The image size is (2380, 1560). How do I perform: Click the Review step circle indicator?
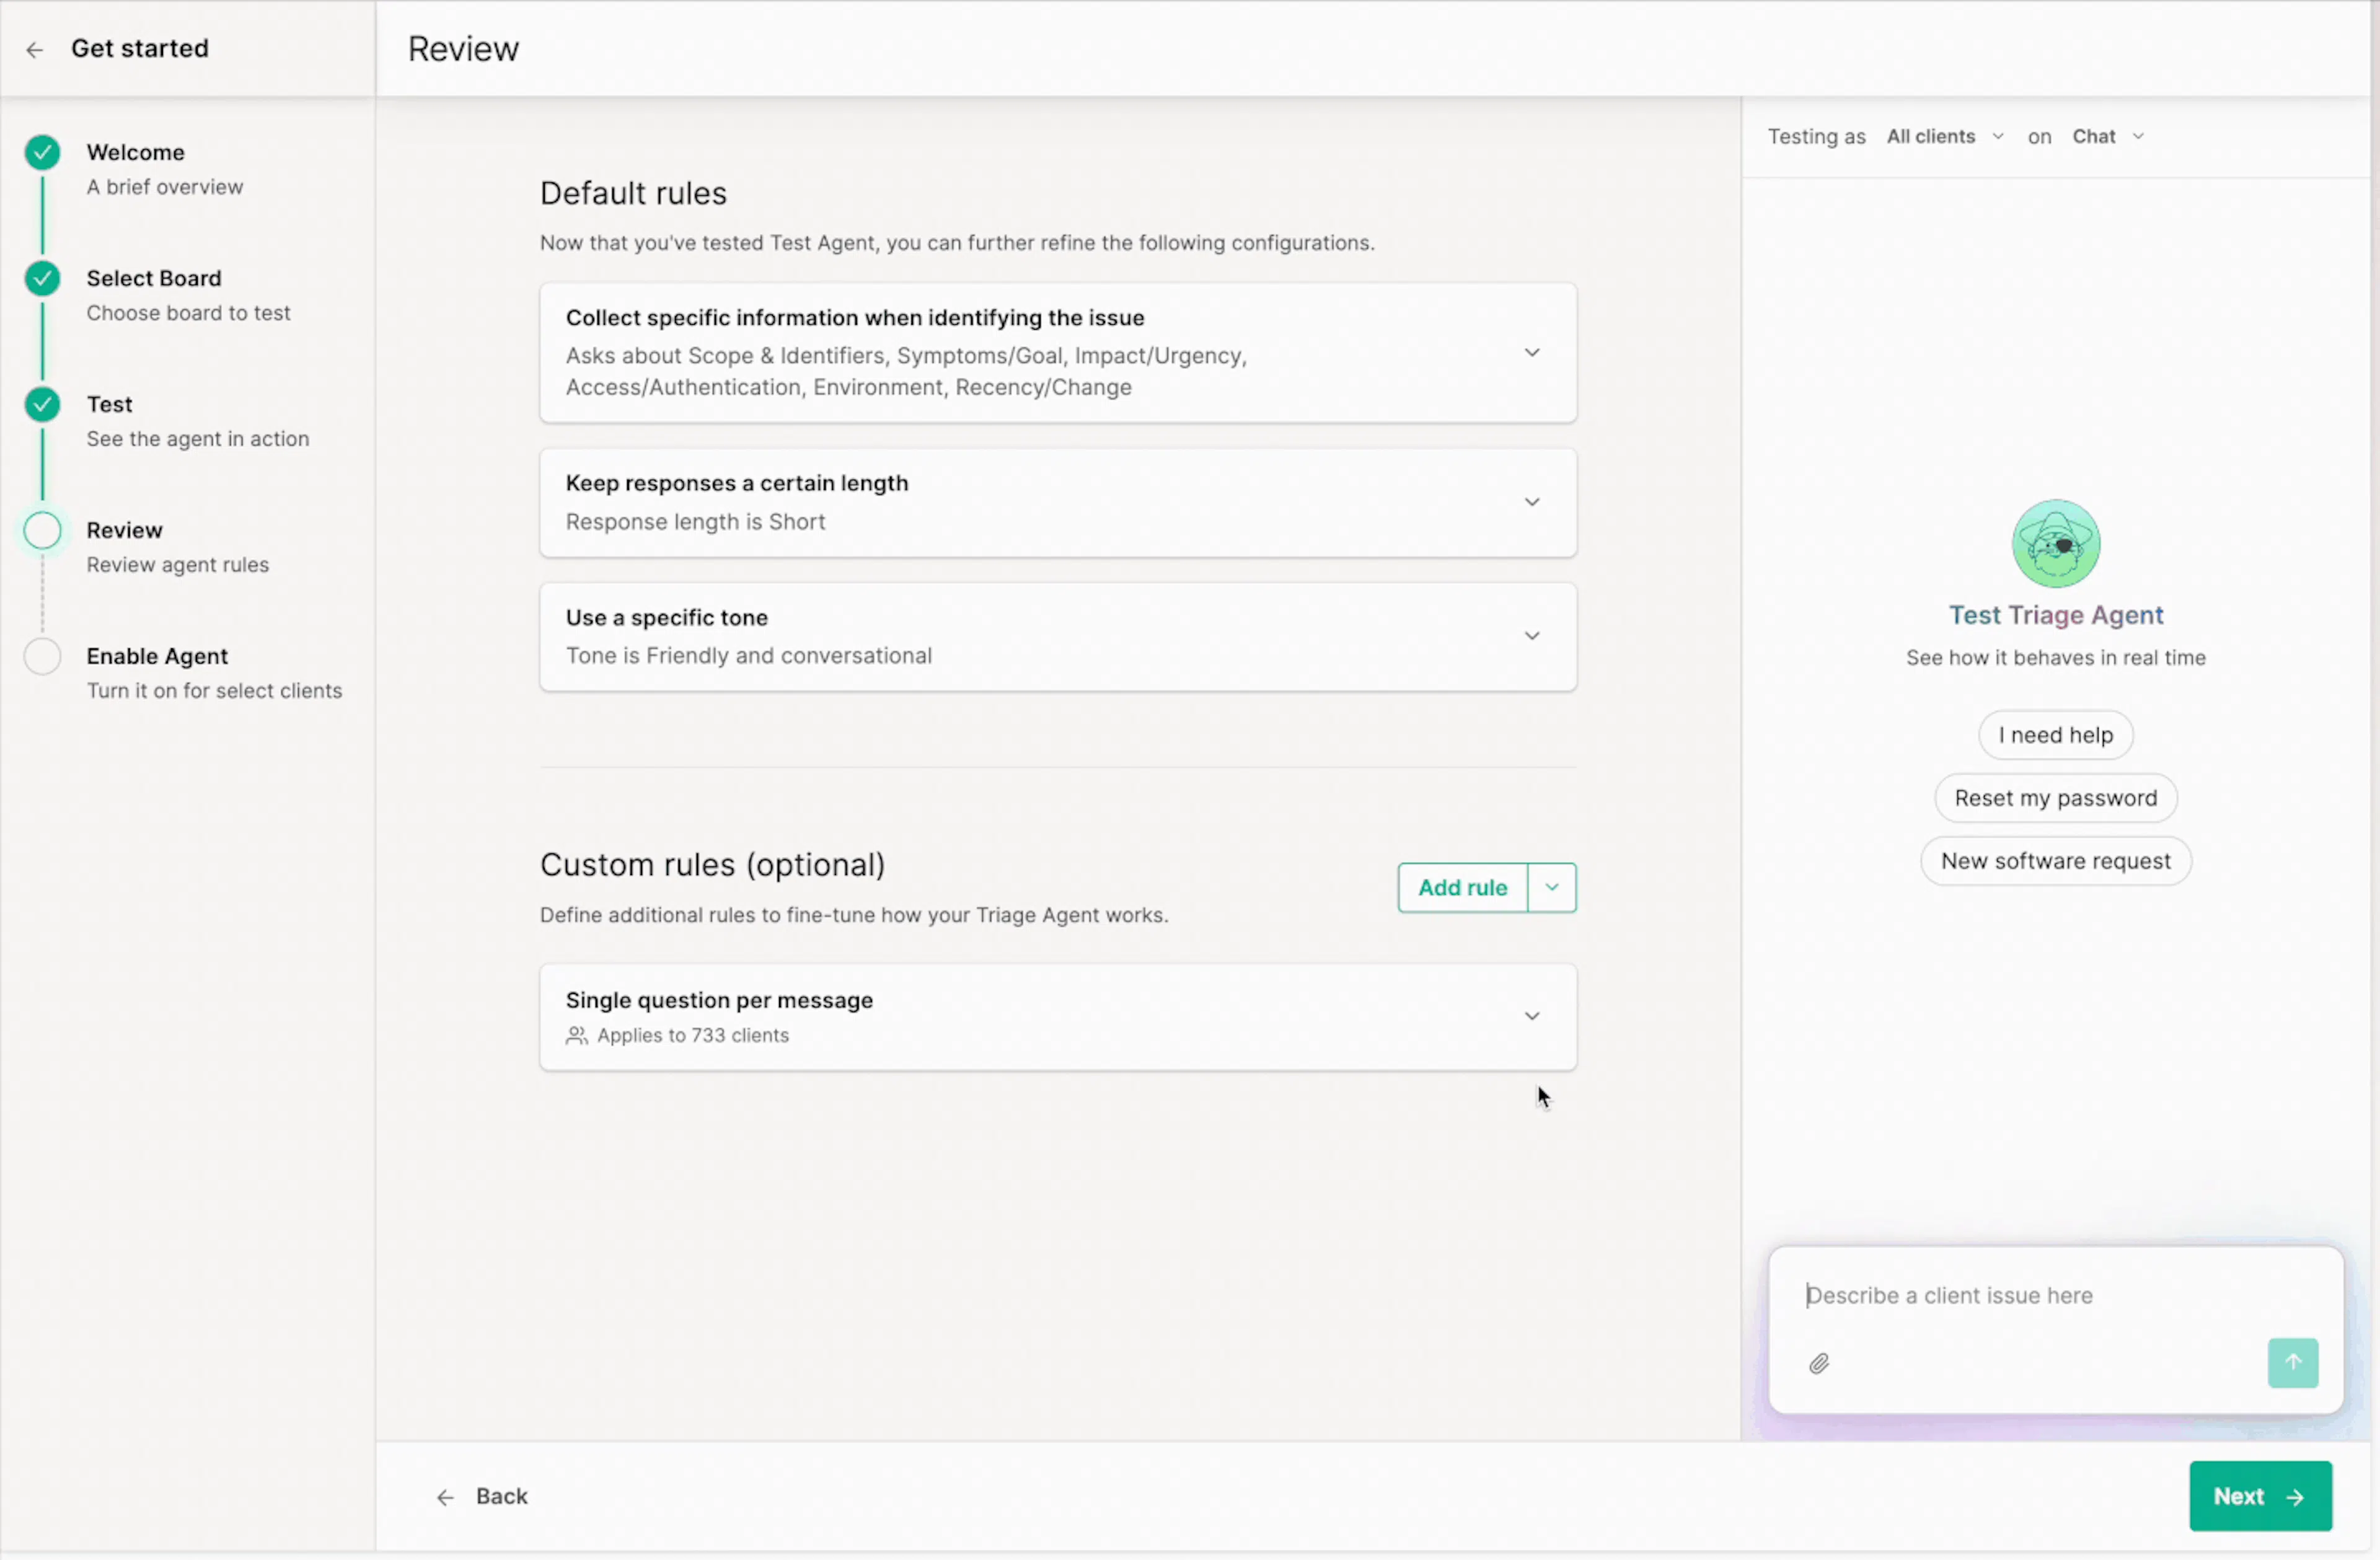point(42,530)
